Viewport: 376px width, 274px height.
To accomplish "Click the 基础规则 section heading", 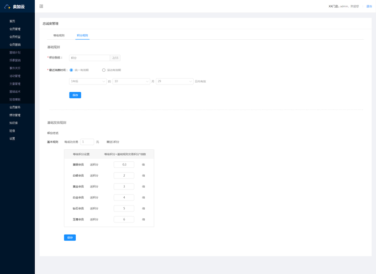I will [53, 47].
